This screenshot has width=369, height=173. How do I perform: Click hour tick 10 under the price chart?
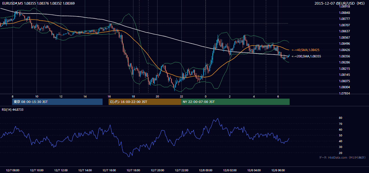coord(37,96)
